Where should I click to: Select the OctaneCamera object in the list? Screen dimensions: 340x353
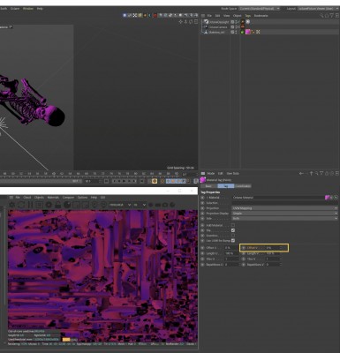(217, 26)
